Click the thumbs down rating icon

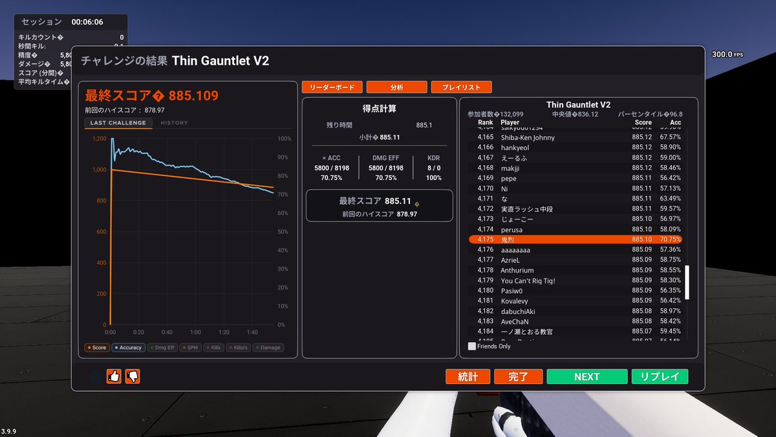tap(133, 376)
